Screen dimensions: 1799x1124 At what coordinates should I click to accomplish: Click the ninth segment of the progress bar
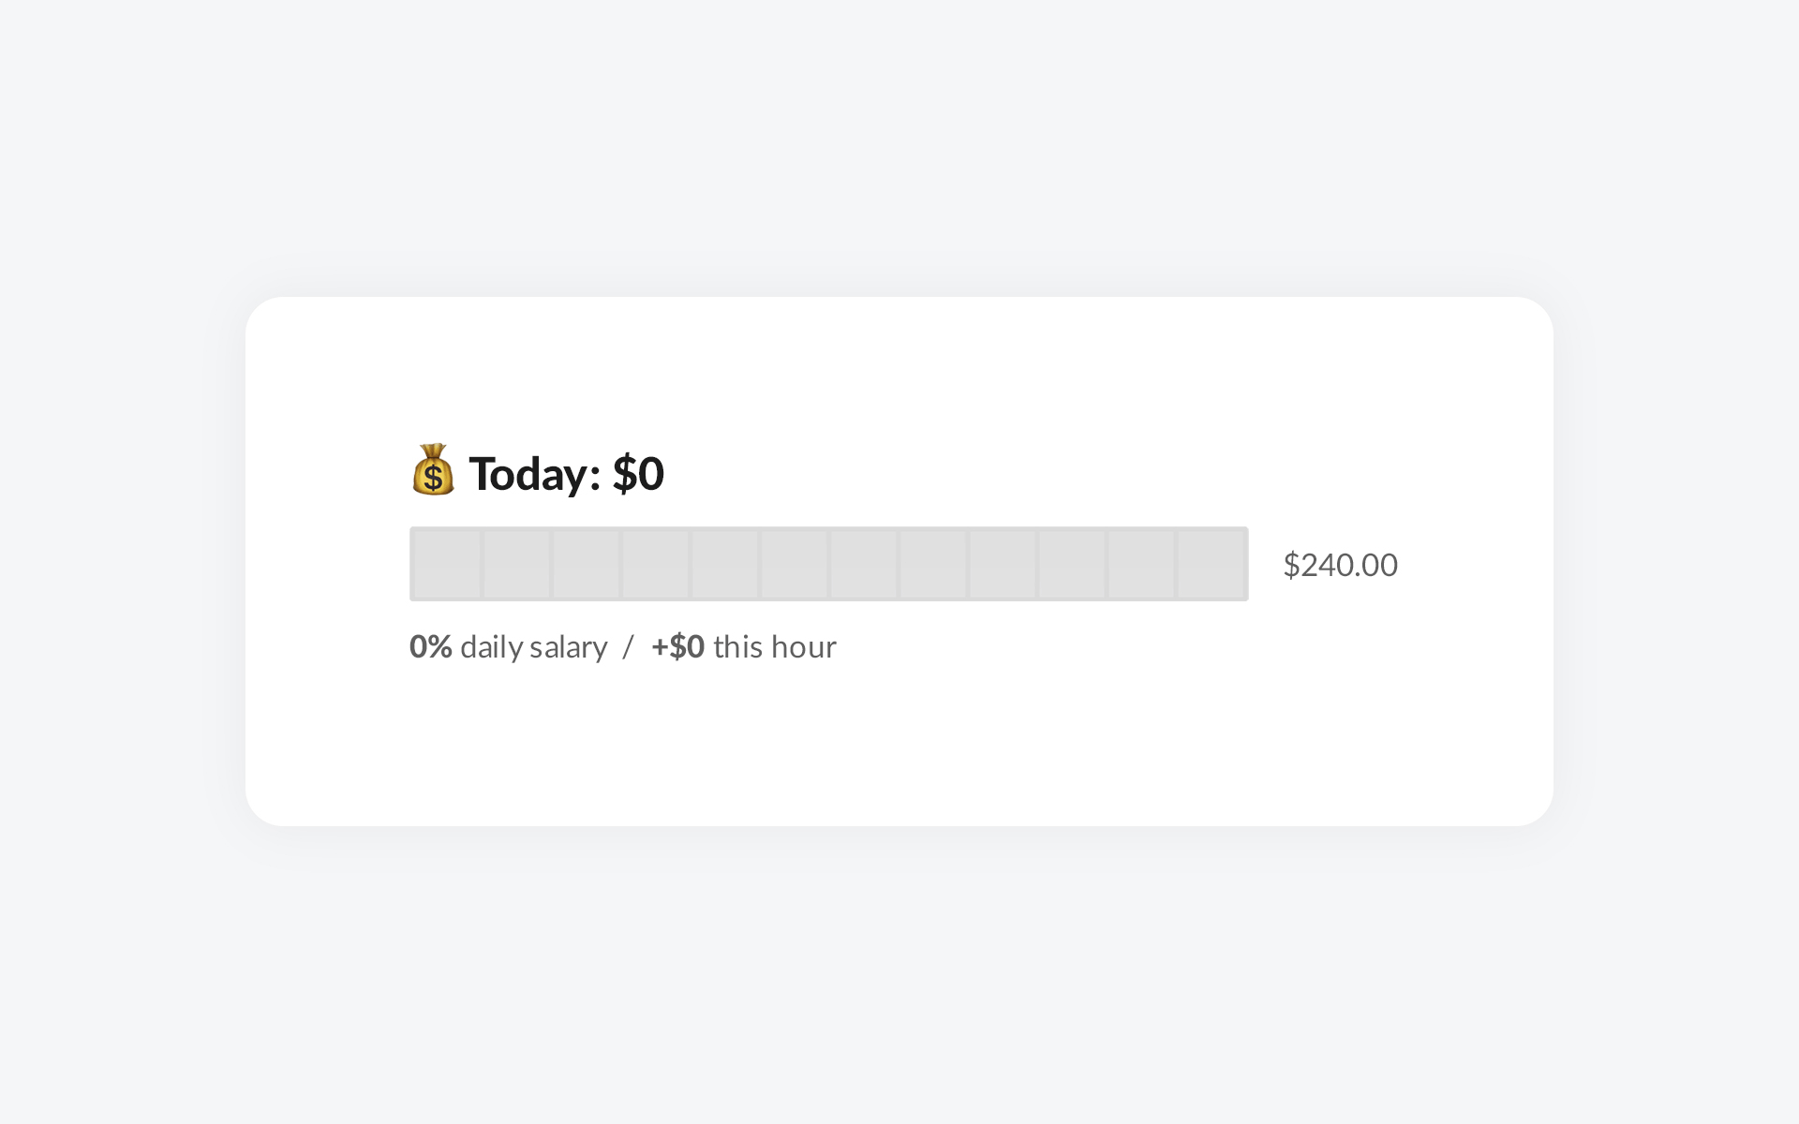[1002, 564]
